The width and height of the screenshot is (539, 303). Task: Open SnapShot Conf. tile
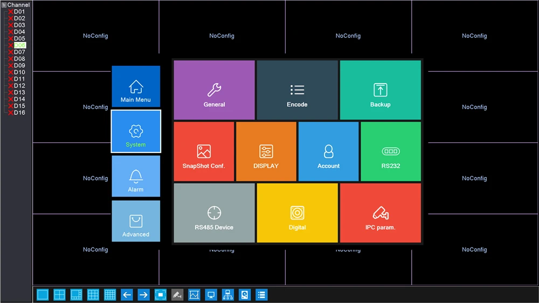(x=204, y=151)
